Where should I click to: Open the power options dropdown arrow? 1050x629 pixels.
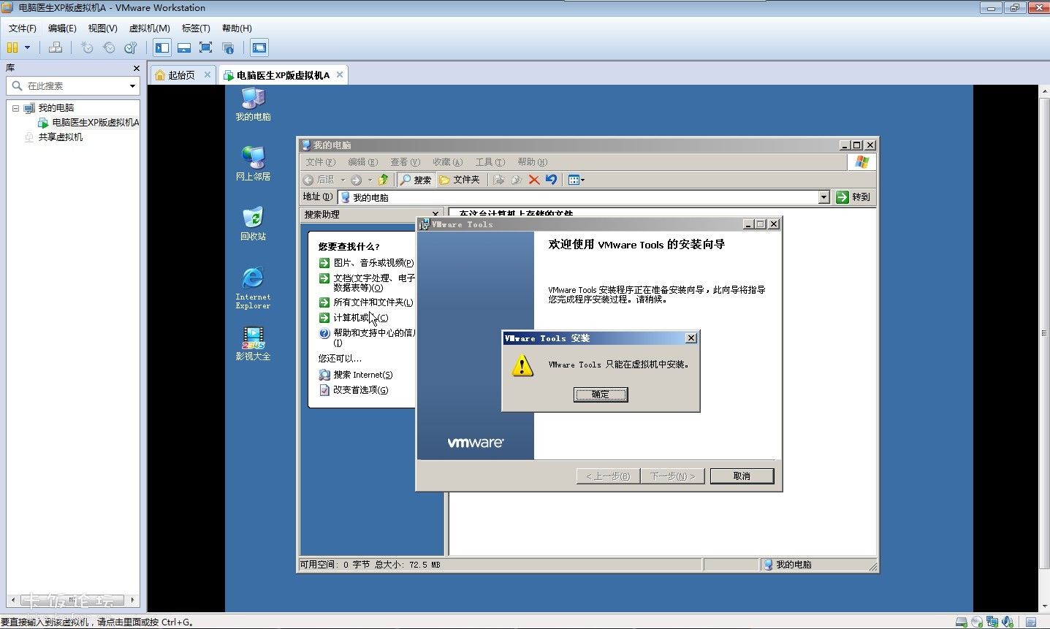(28, 47)
